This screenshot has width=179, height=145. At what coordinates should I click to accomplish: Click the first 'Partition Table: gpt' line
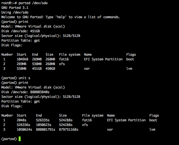[x=21, y=41]
